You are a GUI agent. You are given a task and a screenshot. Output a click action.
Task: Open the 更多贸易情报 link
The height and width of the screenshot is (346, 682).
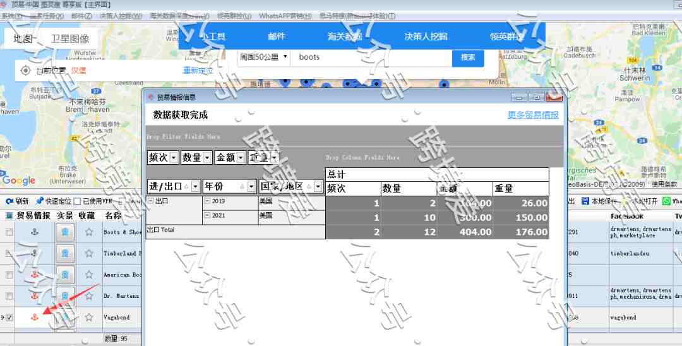pyautogui.click(x=533, y=115)
